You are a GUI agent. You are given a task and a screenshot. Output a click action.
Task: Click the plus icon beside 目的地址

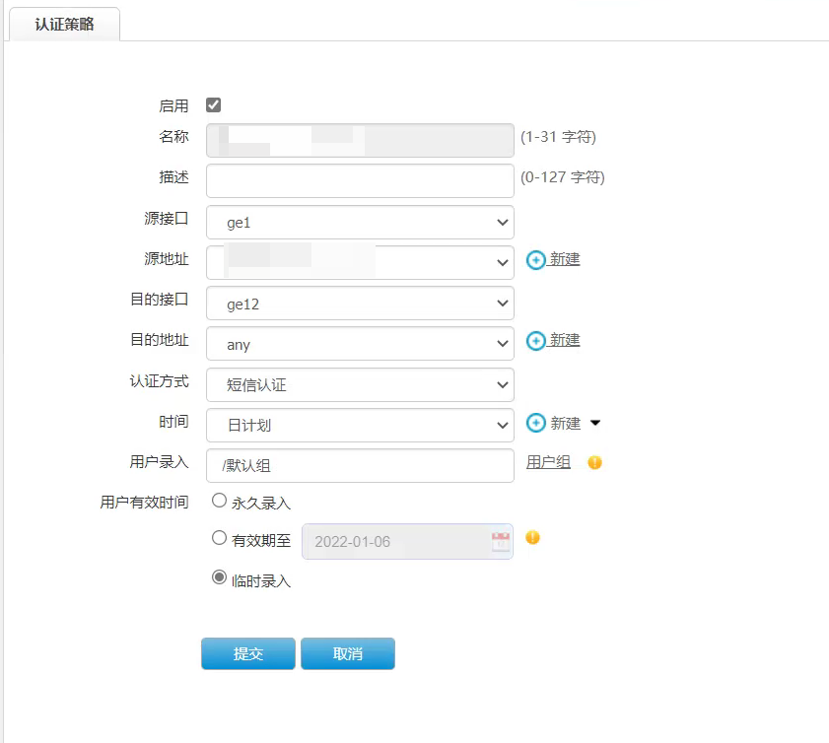click(536, 341)
